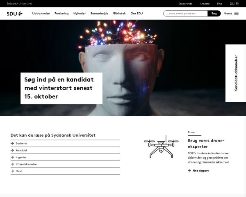The height and width of the screenshot is (197, 246).
Task: Focus the emne, enhed, person search field
Action: [x=185, y=14]
